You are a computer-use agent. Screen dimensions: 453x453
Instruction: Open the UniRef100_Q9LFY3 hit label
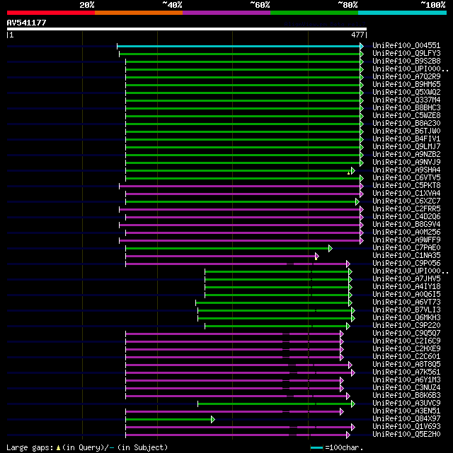tap(406, 54)
